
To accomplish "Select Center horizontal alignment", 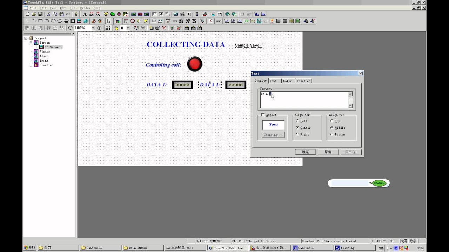I will [x=297, y=128].
